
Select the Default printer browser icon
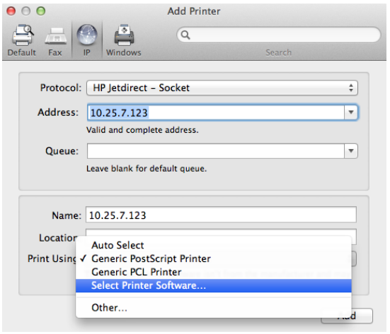pyautogui.click(x=23, y=35)
